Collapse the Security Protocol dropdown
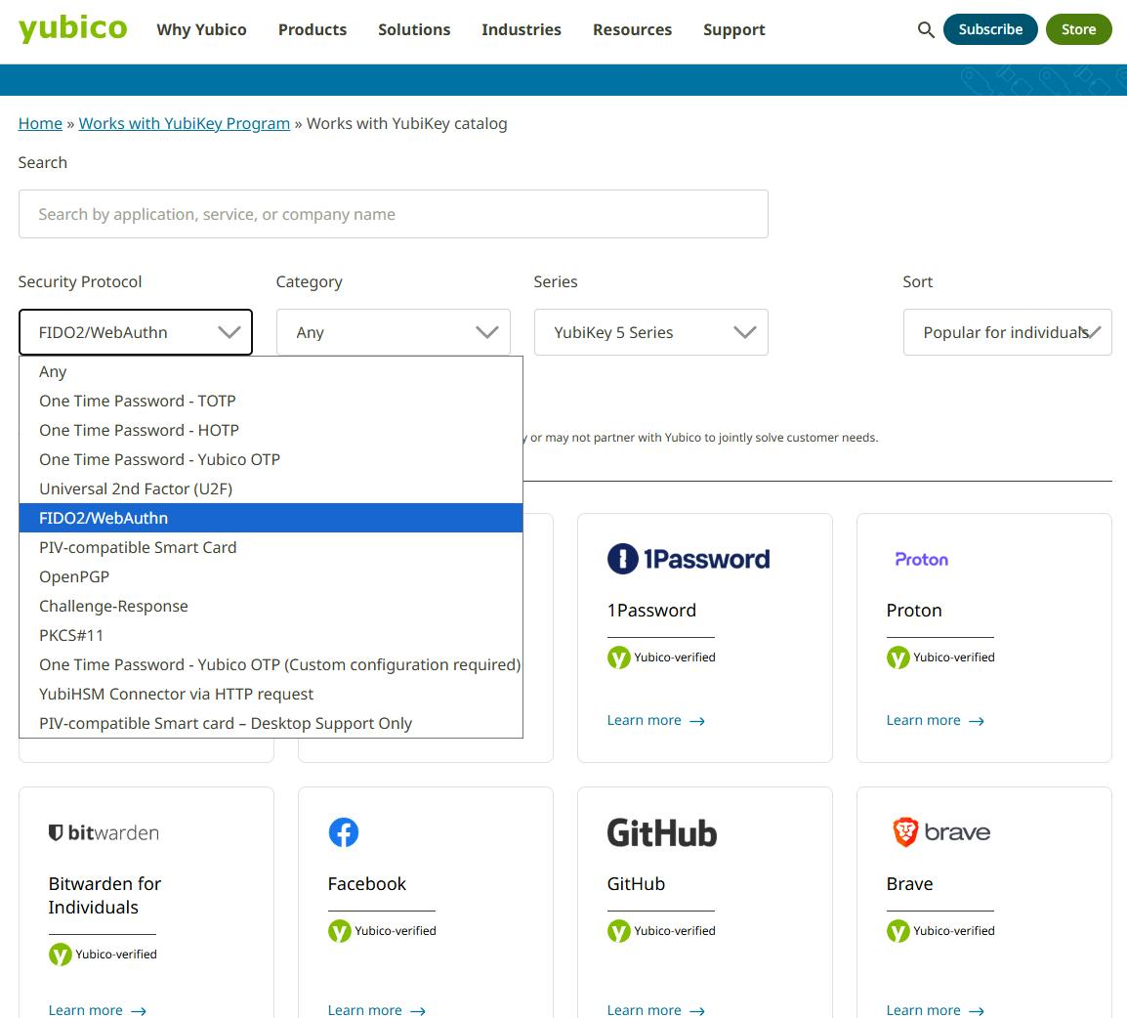The width and height of the screenshot is (1127, 1018). pyautogui.click(x=135, y=332)
